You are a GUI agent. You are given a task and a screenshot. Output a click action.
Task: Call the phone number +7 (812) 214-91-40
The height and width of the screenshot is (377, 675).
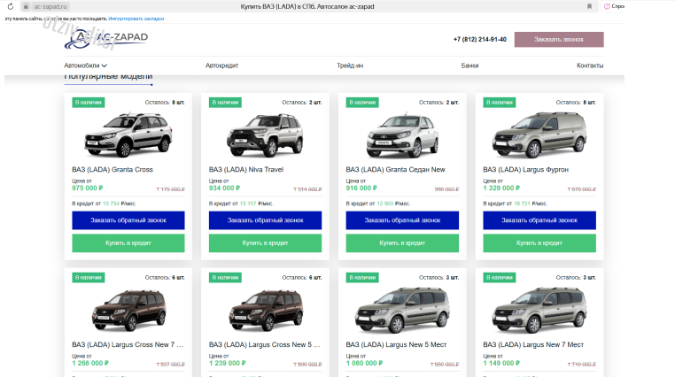(479, 39)
